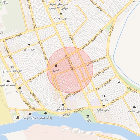Click the خیابان توحید street label
The height and width of the screenshot is (140, 140).
[x=104, y=84]
